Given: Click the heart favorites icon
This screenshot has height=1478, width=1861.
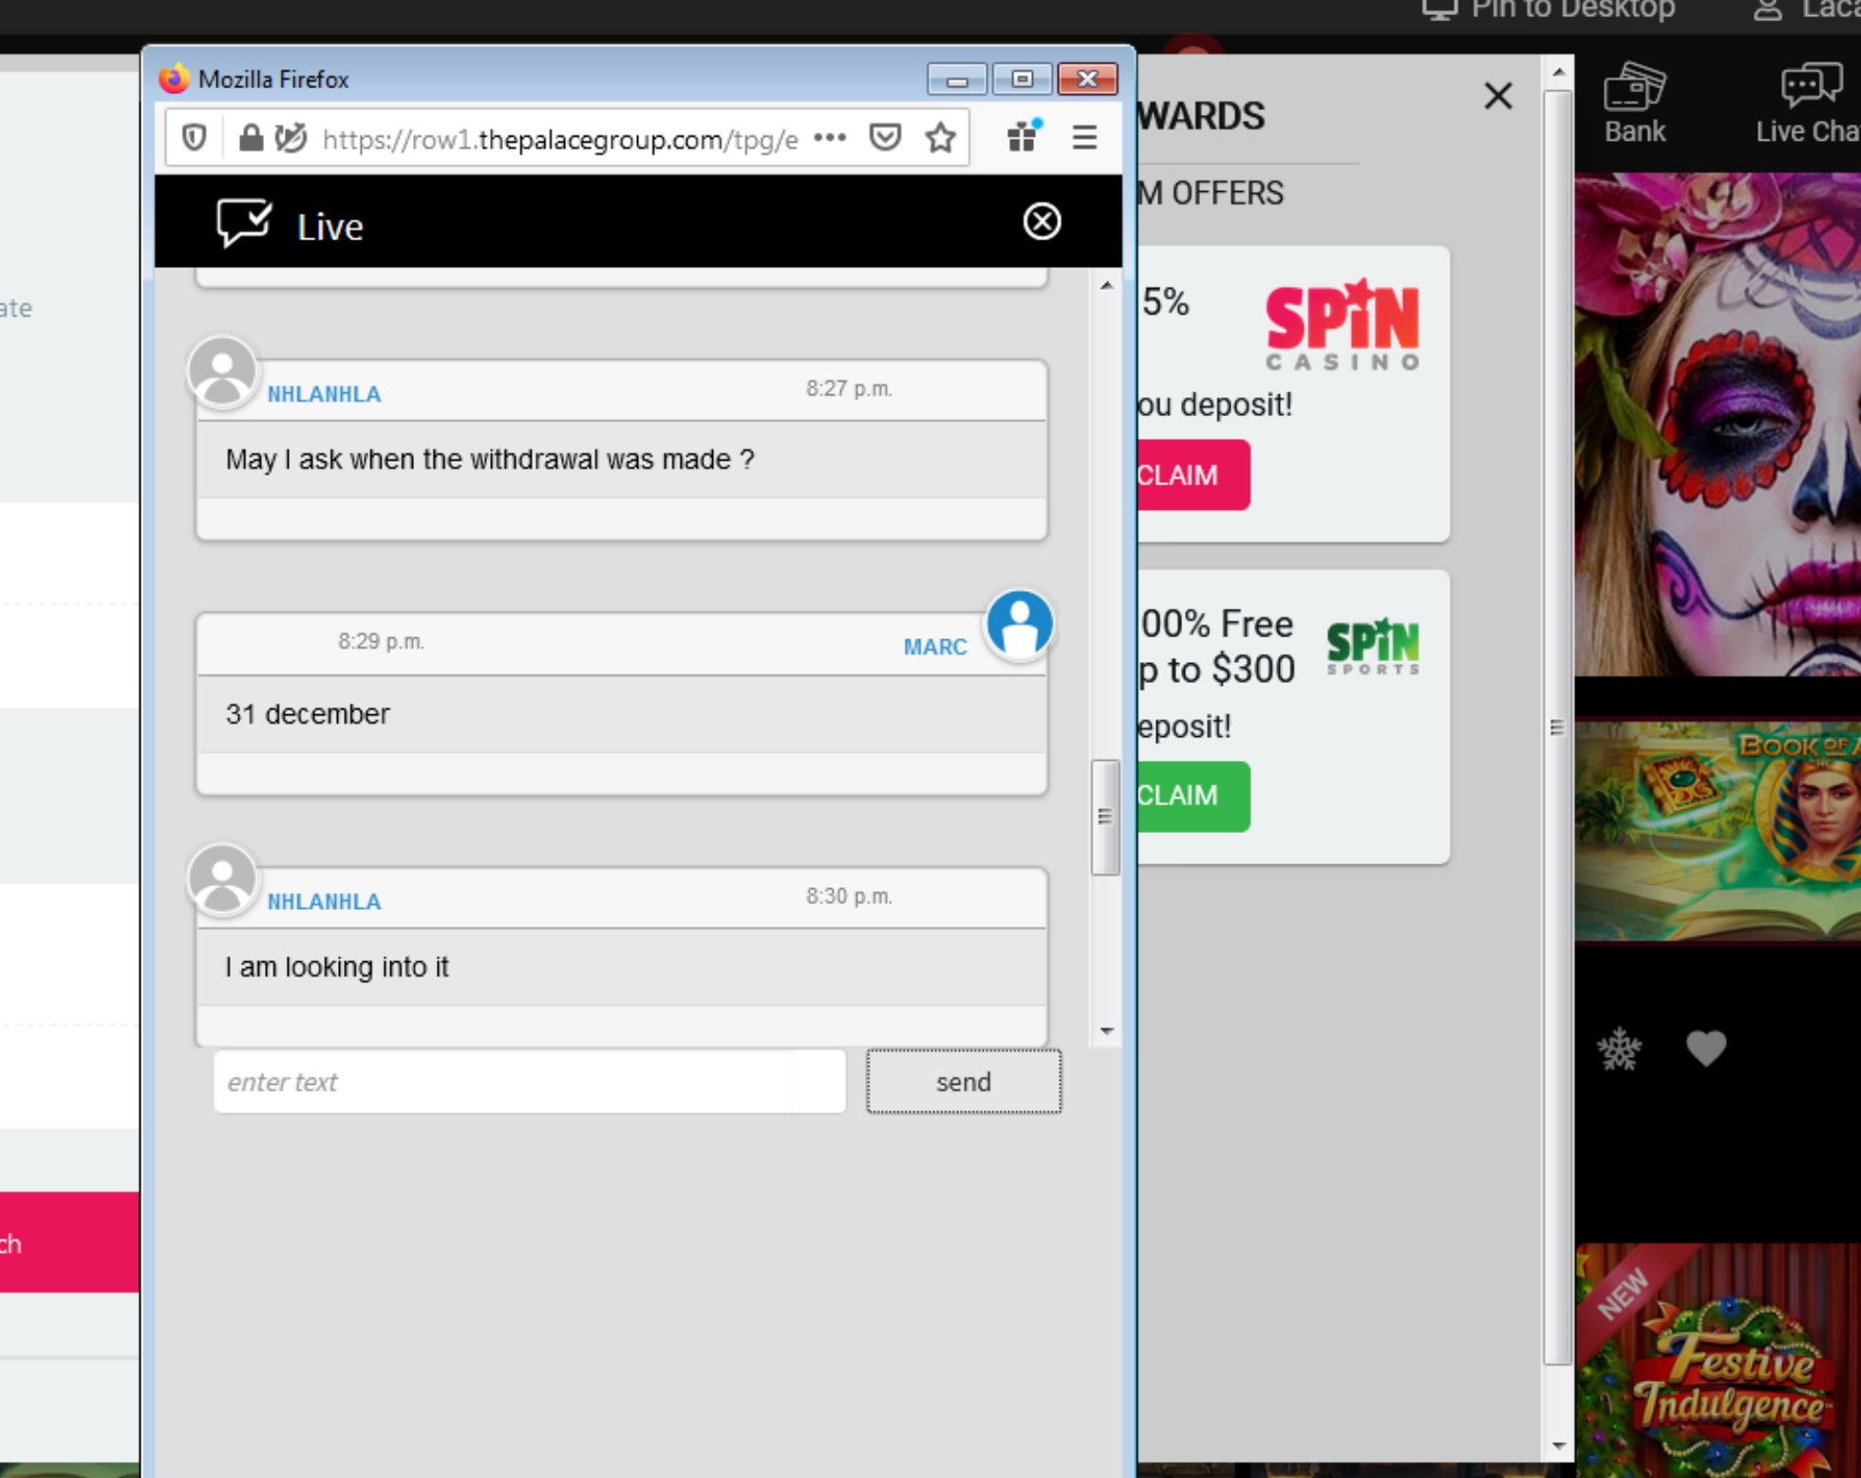Looking at the screenshot, I should 1706,1049.
